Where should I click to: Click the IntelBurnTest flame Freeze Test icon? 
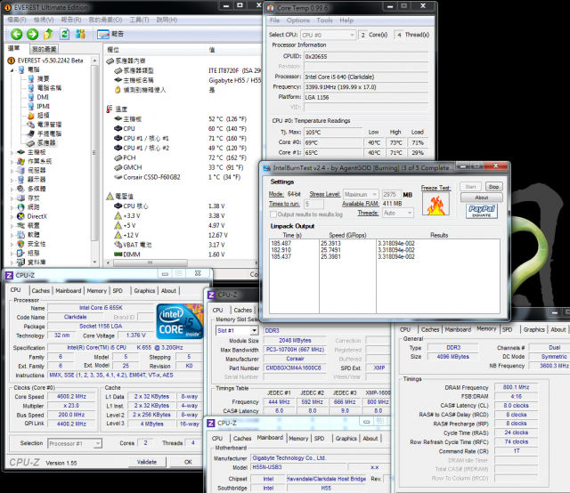[436, 205]
